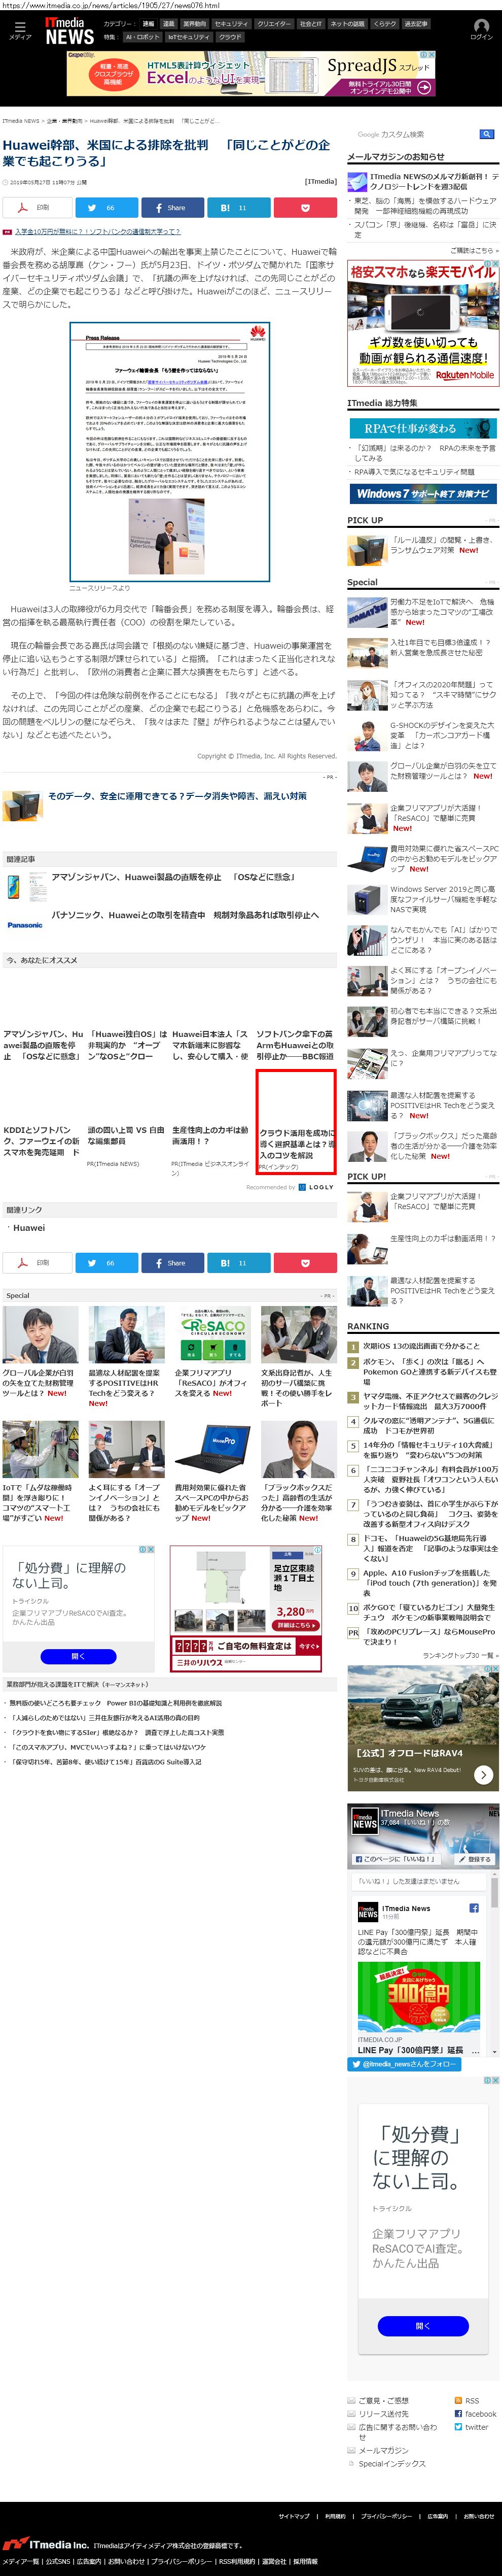Click お問い合わせ in black footer bar
Viewport: 502px width, 2576px height.
478,2515
